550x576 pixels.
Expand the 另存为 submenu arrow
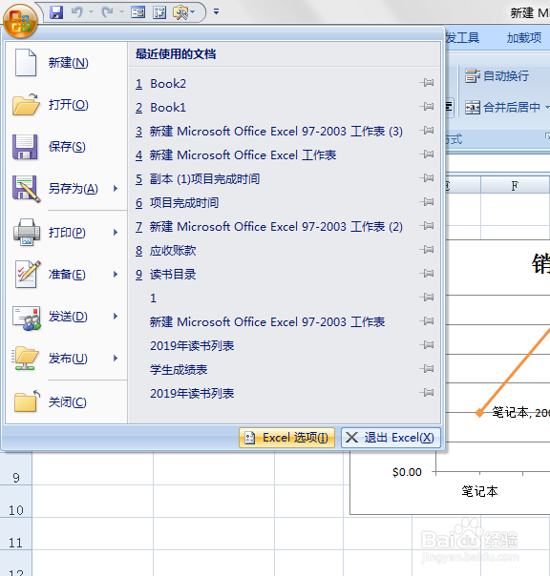[116, 189]
